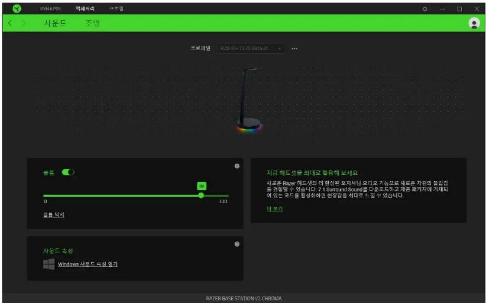Image resolution: width=486 pixels, height=303 pixels.
Task: Close the Synapse window
Action: pyautogui.click(x=477, y=9)
